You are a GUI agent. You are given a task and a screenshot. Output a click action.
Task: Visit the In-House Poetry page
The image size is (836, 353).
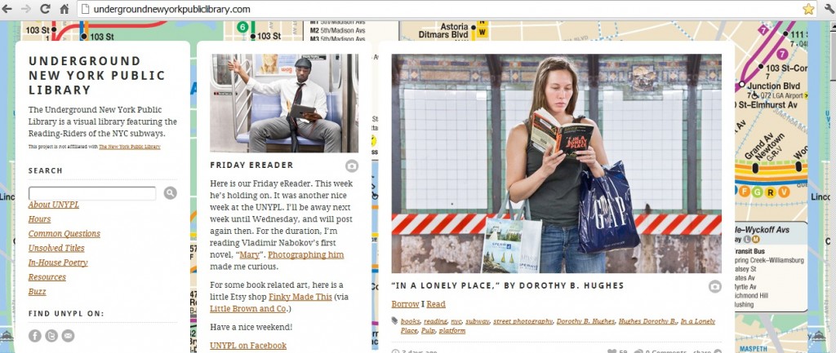click(x=58, y=263)
